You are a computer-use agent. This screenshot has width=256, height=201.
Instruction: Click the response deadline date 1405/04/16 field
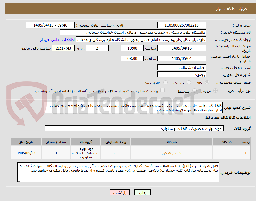click(181, 48)
